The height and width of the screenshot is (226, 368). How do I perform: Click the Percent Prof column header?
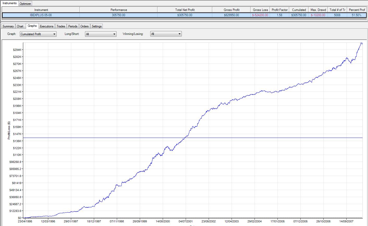357,10
